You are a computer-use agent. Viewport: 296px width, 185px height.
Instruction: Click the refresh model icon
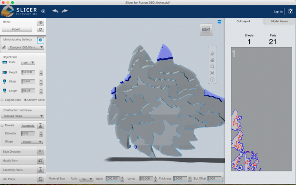pos(40,29)
